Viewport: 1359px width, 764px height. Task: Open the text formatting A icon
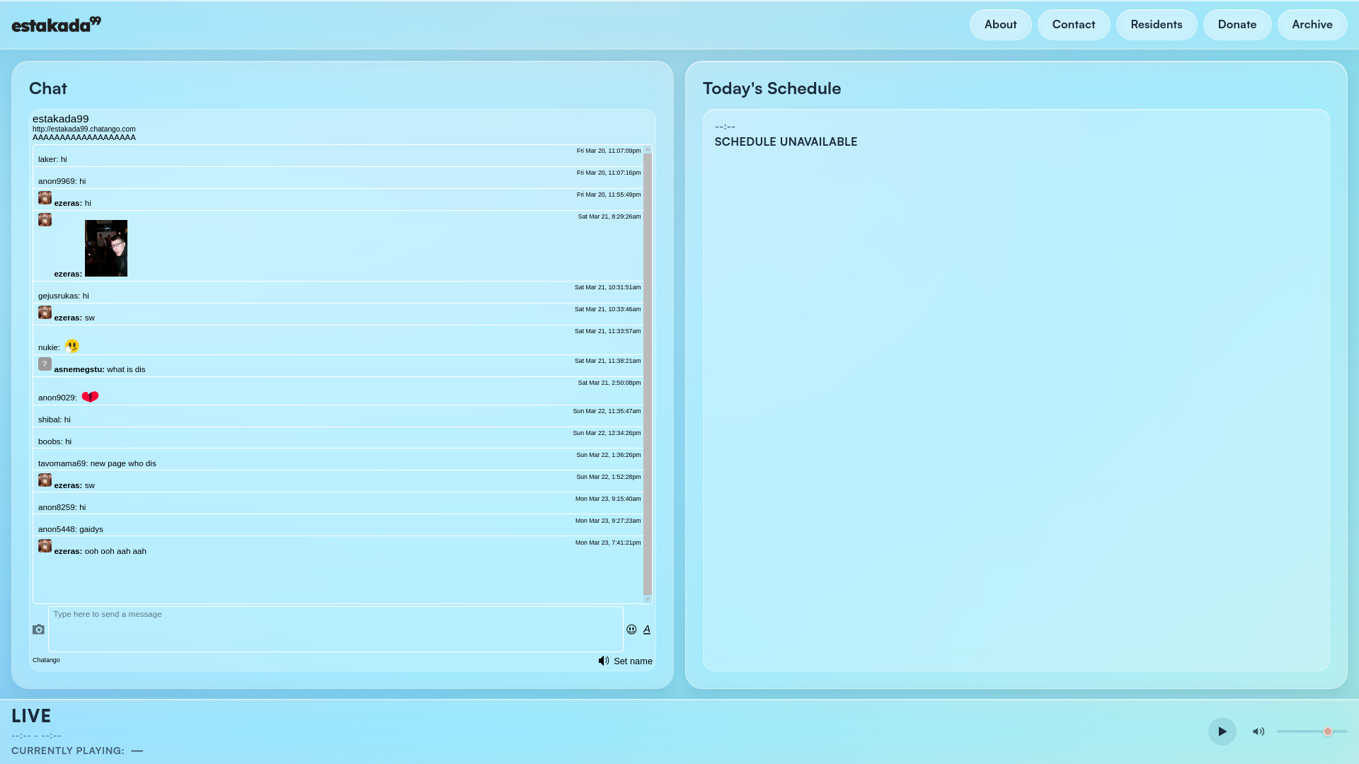pos(646,630)
